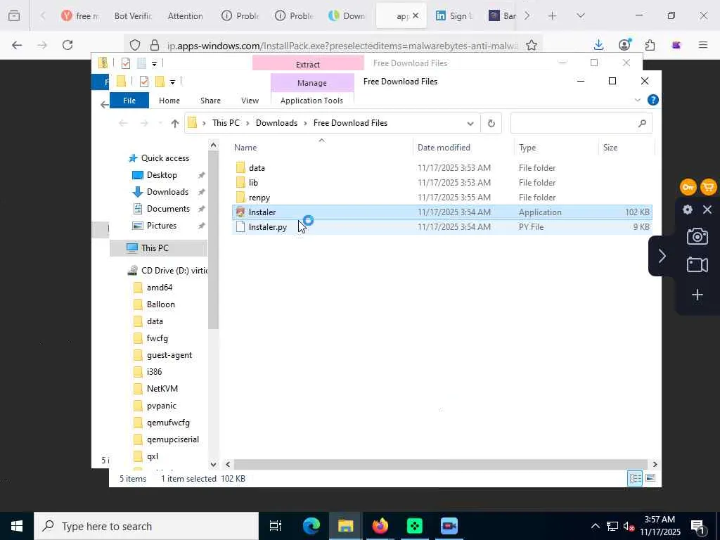Screen dimensions: 720x540
Task: Sort by the Size column
Action: [x=610, y=148]
